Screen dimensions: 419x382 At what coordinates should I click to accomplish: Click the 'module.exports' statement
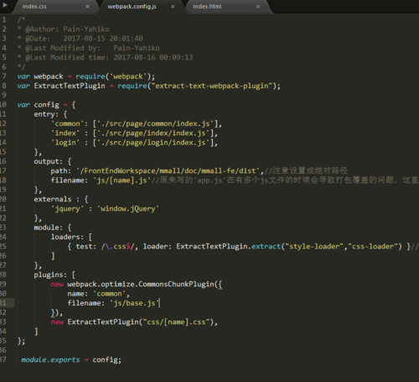(x=50, y=359)
